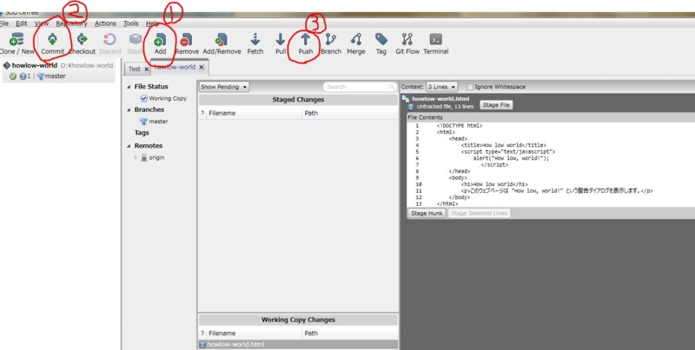Screen dimensions: 695x350
Task: Click the Tag toolbar icon
Action: coord(381,39)
